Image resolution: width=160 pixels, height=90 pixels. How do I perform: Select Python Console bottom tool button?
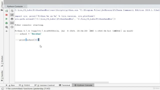83,85
